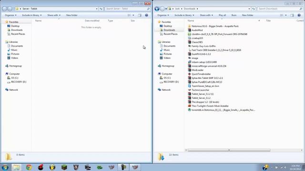
Task: Open volume control in system tray
Action: pyautogui.click(x=285, y=167)
